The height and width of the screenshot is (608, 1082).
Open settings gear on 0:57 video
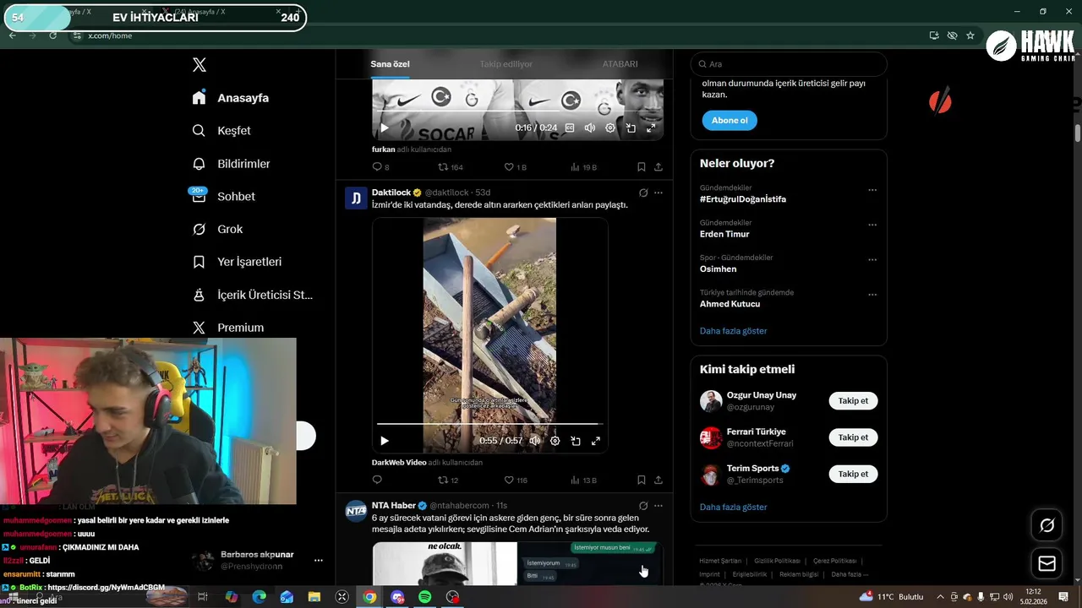[x=555, y=441]
